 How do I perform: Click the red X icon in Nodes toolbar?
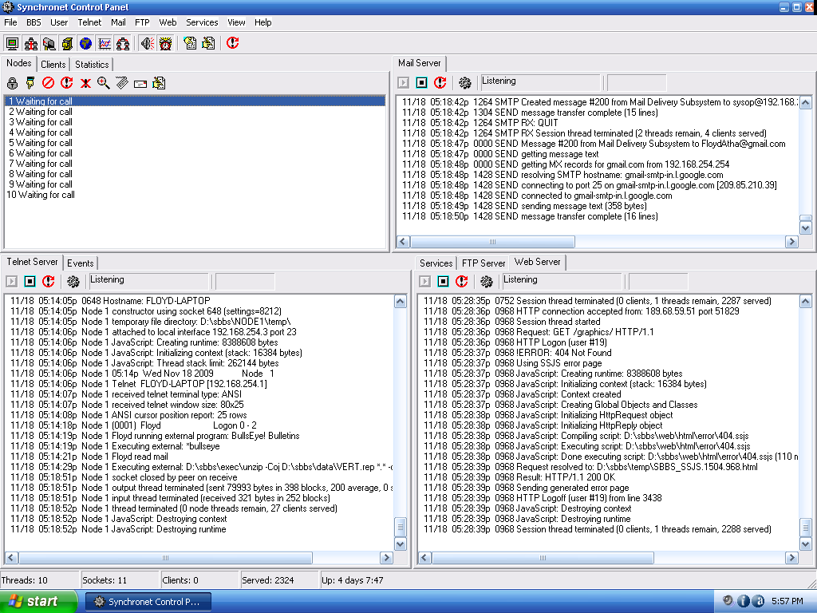[x=85, y=83]
